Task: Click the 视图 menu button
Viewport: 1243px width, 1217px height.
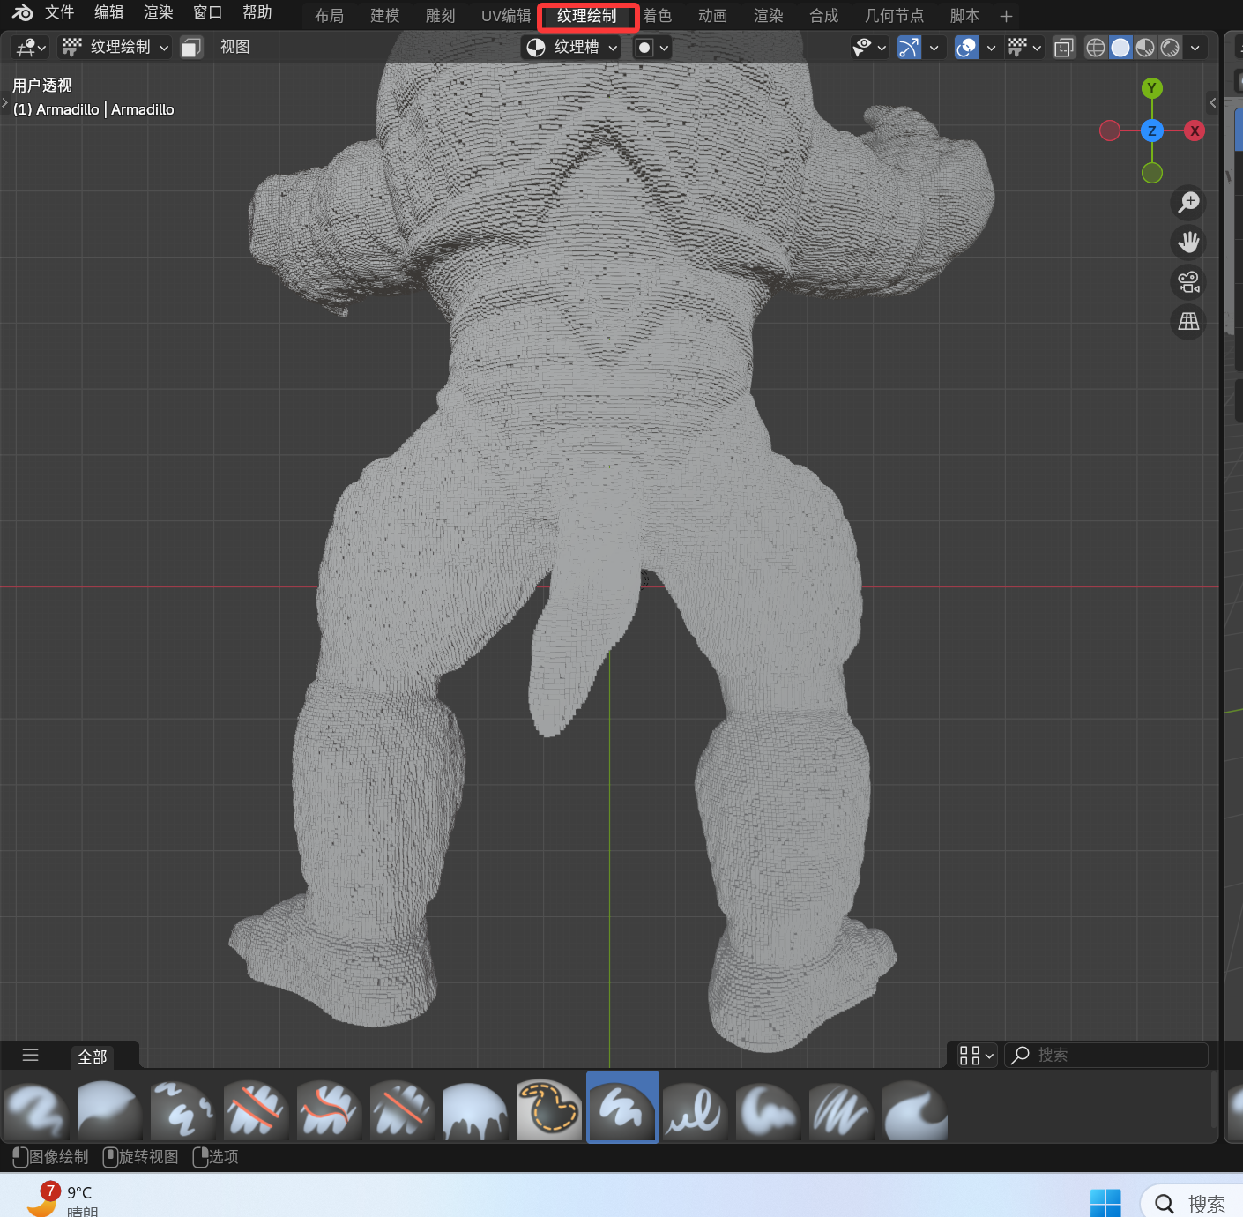Action: pyautogui.click(x=234, y=48)
